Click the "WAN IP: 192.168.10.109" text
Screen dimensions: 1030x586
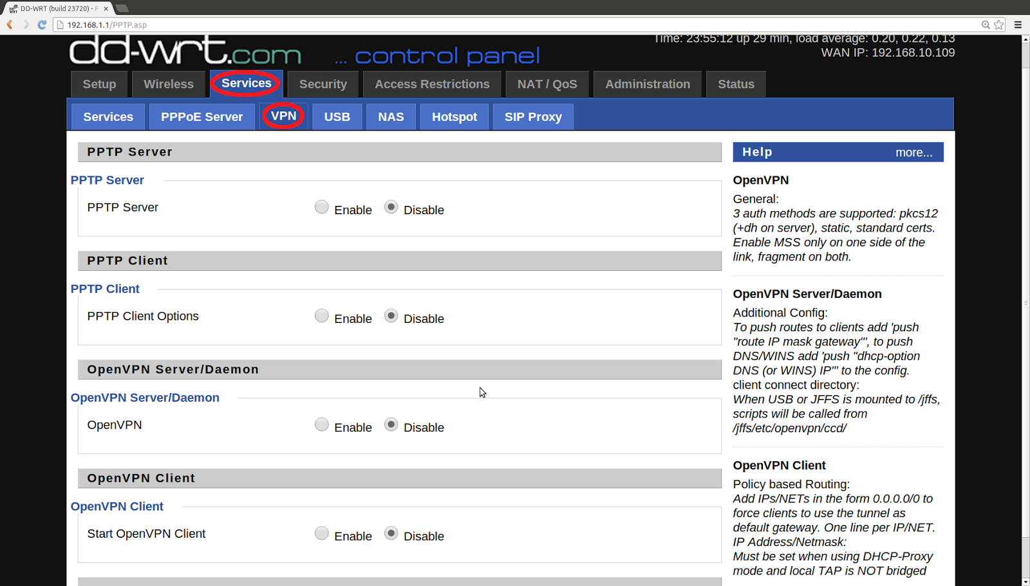888,53
